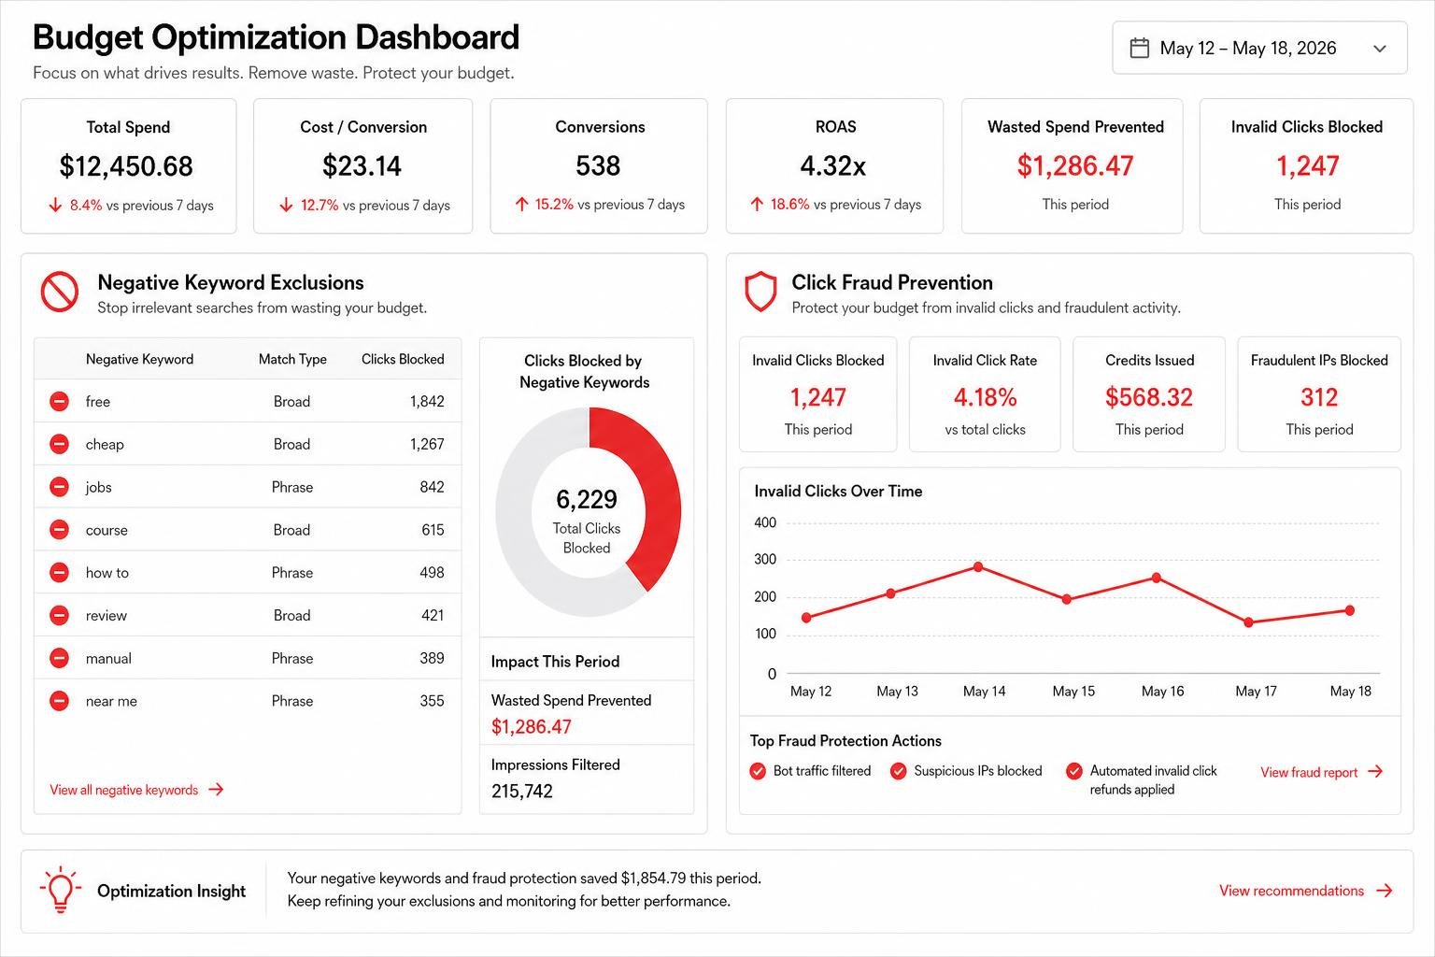Click the Invalid Clicks Over Time chart title

click(838, 491)
